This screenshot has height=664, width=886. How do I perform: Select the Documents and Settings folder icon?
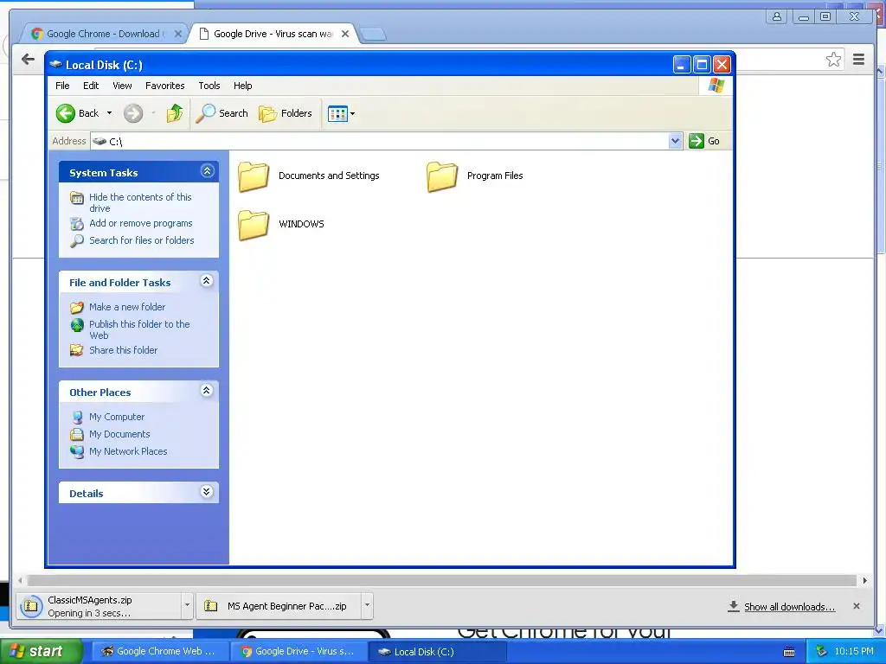click(x=254, y=176)
